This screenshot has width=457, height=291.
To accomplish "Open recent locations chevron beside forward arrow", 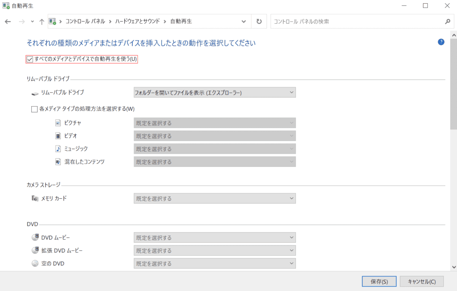I will tap(32, 21).
